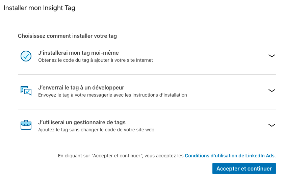Open the Conditions d'utilisation de LinkedIn Ads link

(x=230, y=156)
